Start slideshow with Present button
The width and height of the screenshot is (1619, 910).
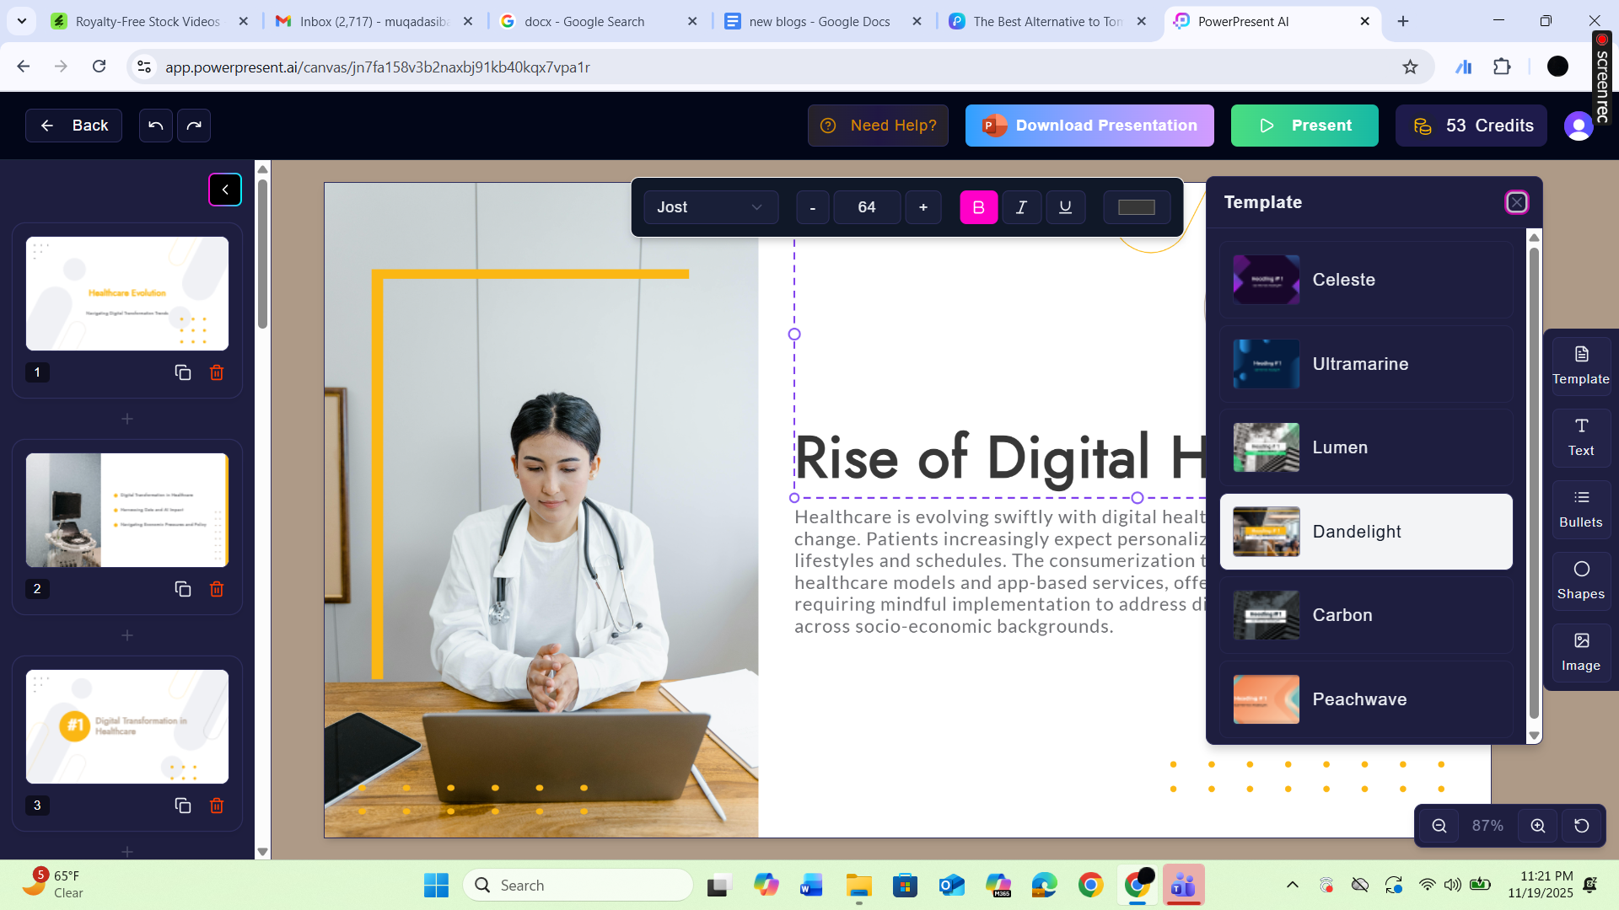click(1304, 126)
